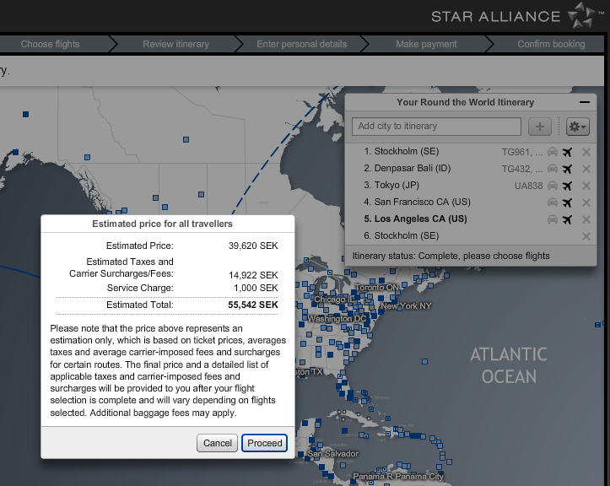Click the airplane icon for Tokyo
The width and height of the screenshot is (610, 486).
point(567,186)
